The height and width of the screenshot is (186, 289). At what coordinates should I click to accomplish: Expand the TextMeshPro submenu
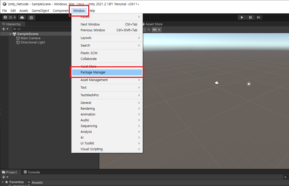point(107,95)
